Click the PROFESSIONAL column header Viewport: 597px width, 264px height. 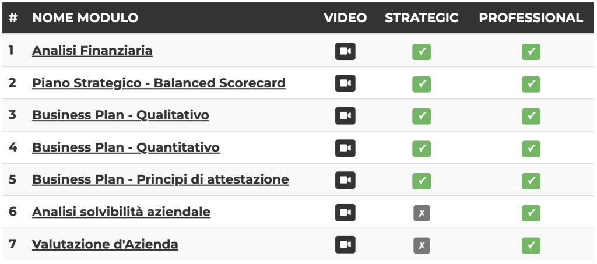(531, 18)
